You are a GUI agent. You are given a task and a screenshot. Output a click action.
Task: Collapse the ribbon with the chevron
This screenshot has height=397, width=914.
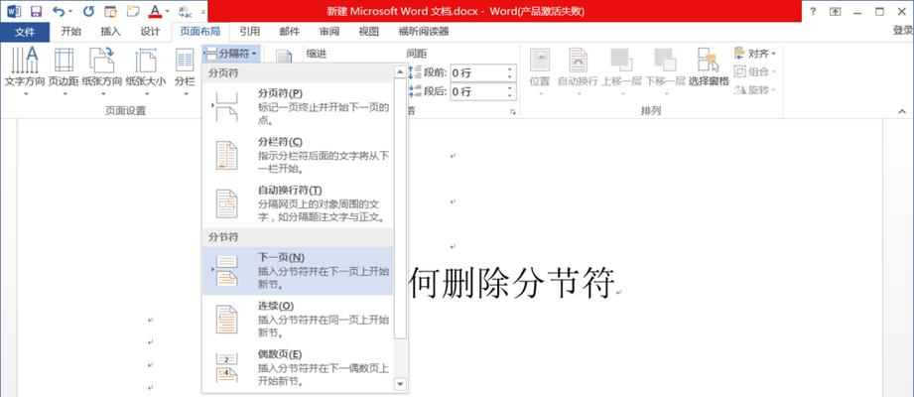pos(902,111)
